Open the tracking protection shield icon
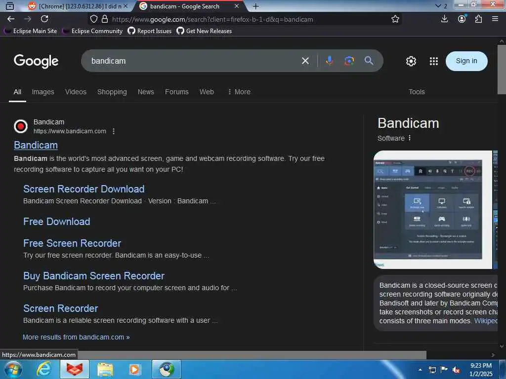506x379 pixels. point(93,19)
